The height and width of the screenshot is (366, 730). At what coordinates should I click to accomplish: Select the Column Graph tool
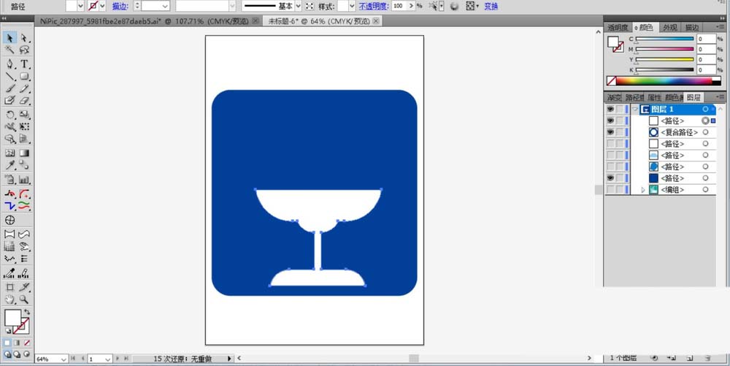[x=24, y=179]
